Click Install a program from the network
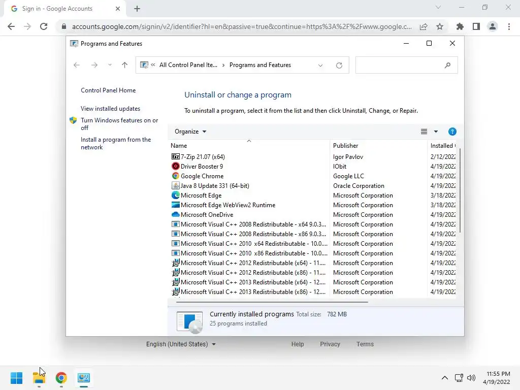 point(116,143)
